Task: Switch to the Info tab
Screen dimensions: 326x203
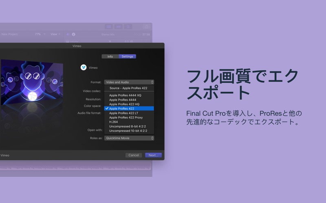Action: pyautogui.click(x=110, y=56)
